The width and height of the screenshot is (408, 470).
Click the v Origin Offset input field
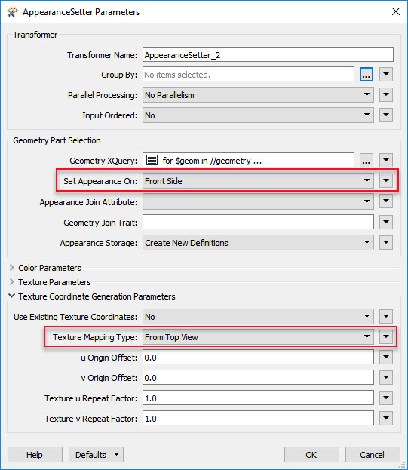(x=258, y=378)
